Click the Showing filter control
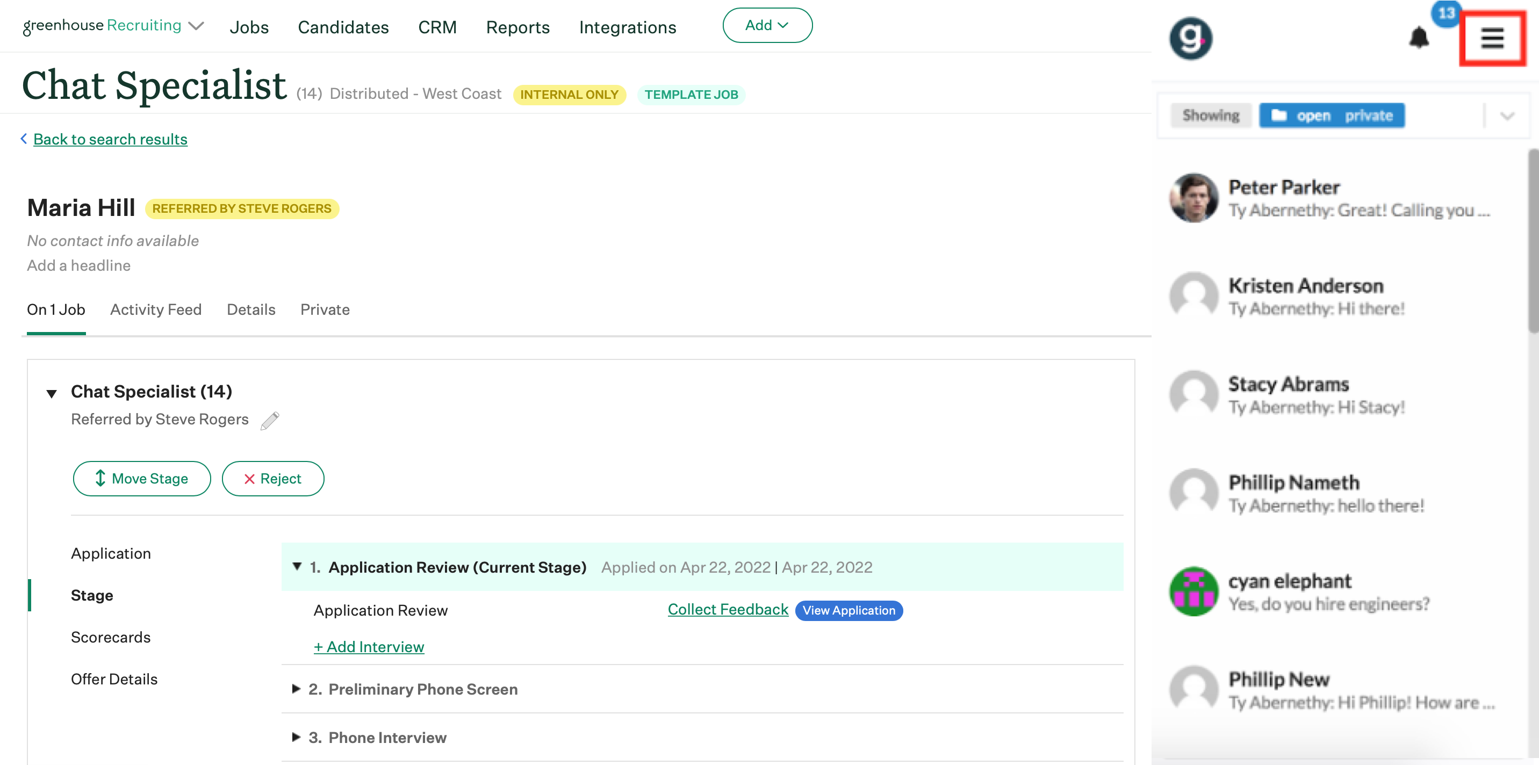Image resolution: width=1539 pixels, height=765 pixels. 1211,114
